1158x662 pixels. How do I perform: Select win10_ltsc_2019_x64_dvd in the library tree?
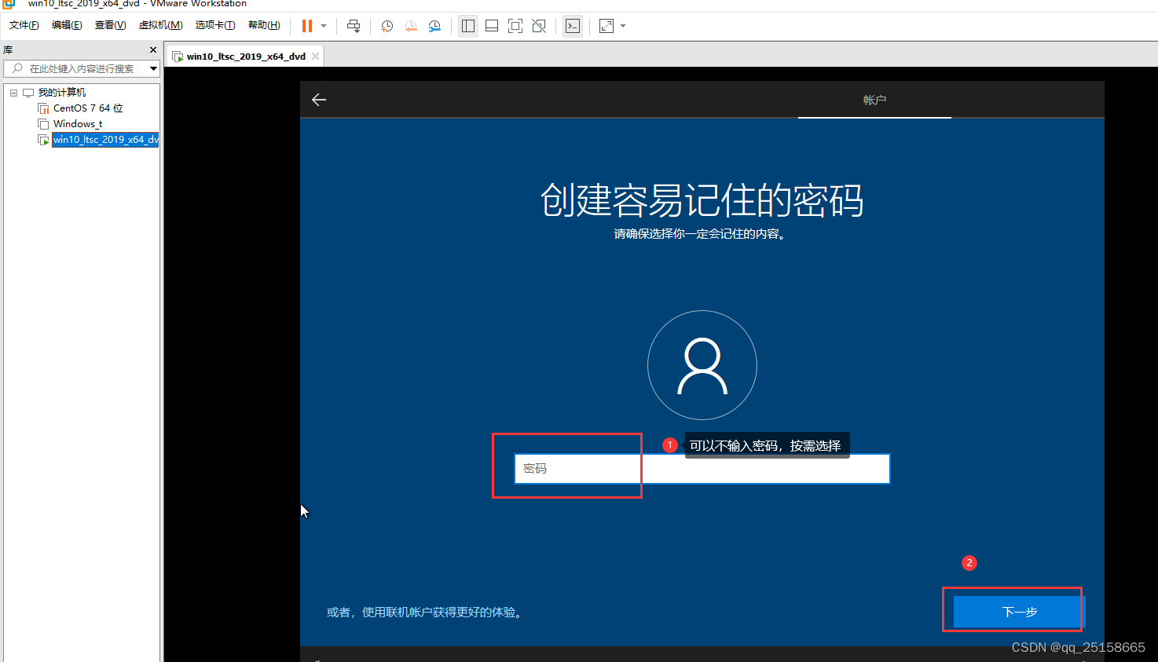pyautogui.click(x=105, y=140)
